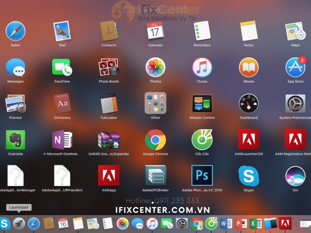
Task: Open Excel from the Dock
Action: (255, 224)
